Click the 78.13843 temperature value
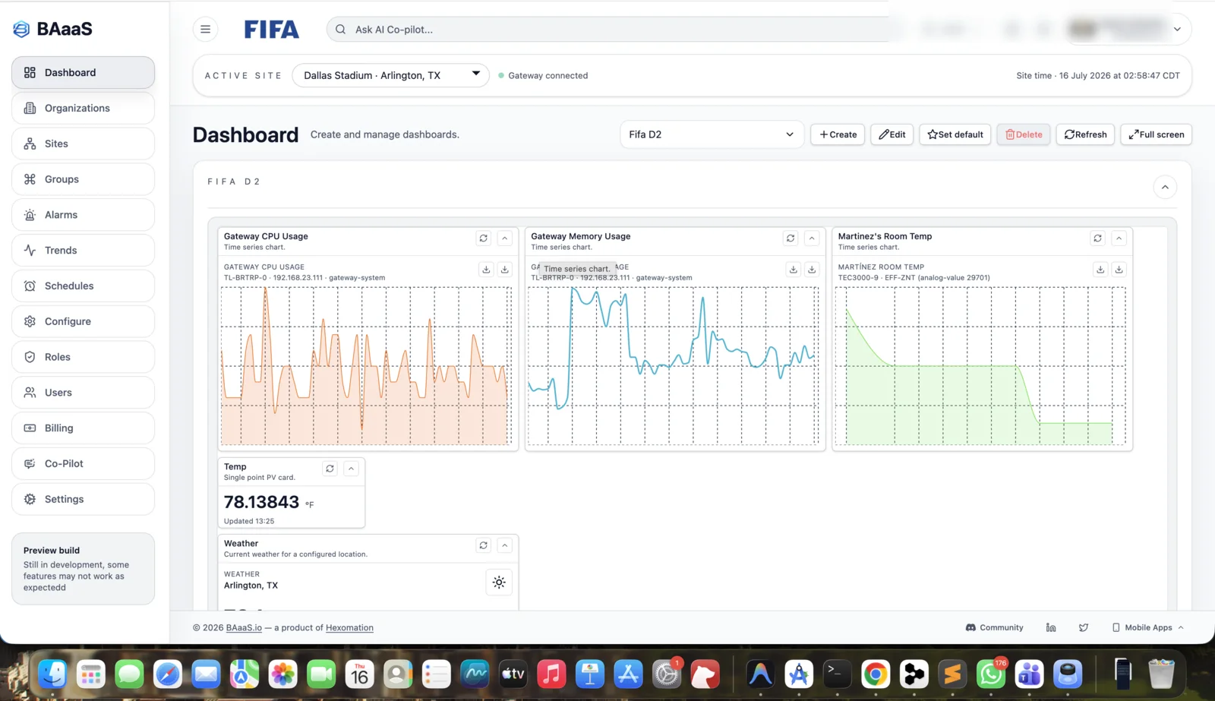This screenshot has height=701, width=1215. click(261, 502)
